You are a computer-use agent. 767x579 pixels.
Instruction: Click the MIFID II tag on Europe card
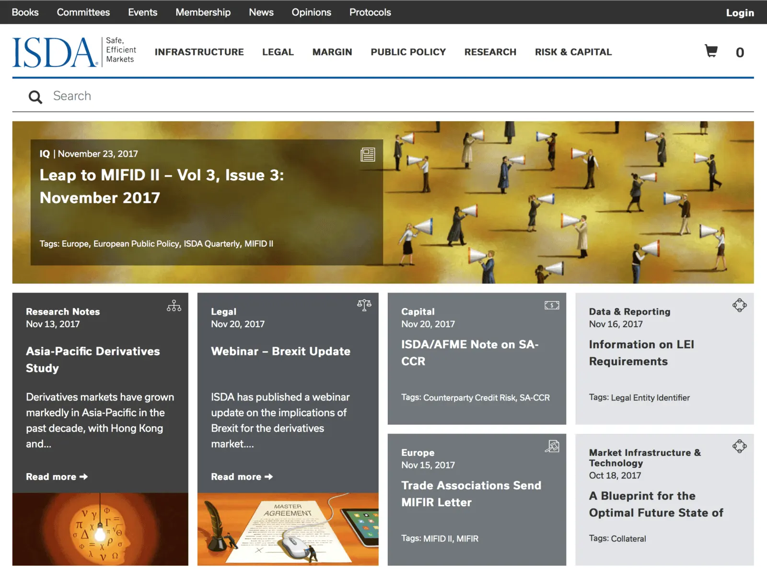coord(438,539)
